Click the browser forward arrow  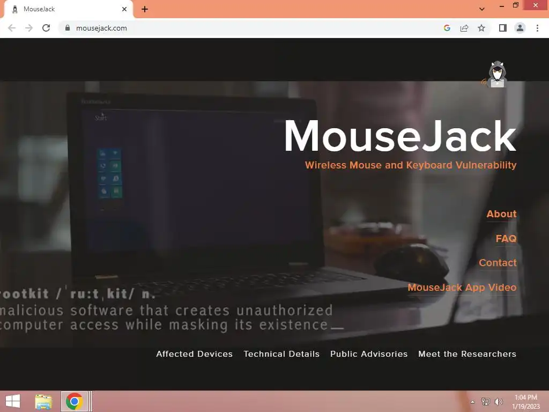point(29,28)
